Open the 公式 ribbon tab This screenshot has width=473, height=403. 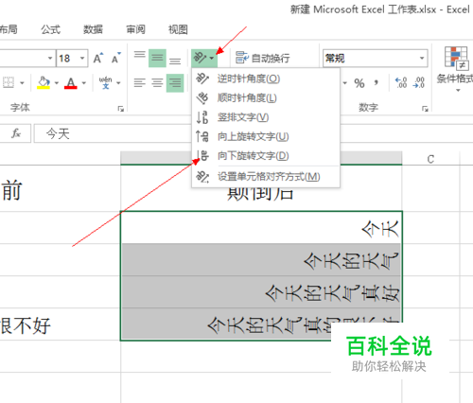point(50,29)
